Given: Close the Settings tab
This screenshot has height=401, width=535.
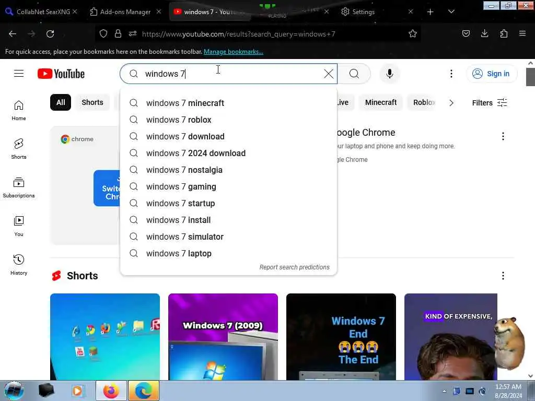Looking at the screenshot, I should [x=411, y=11].
